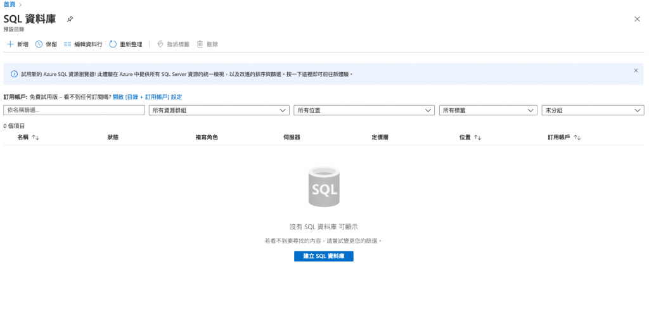Close the SQL 資料庫 blade
The image size is (649, 309).
638,19
